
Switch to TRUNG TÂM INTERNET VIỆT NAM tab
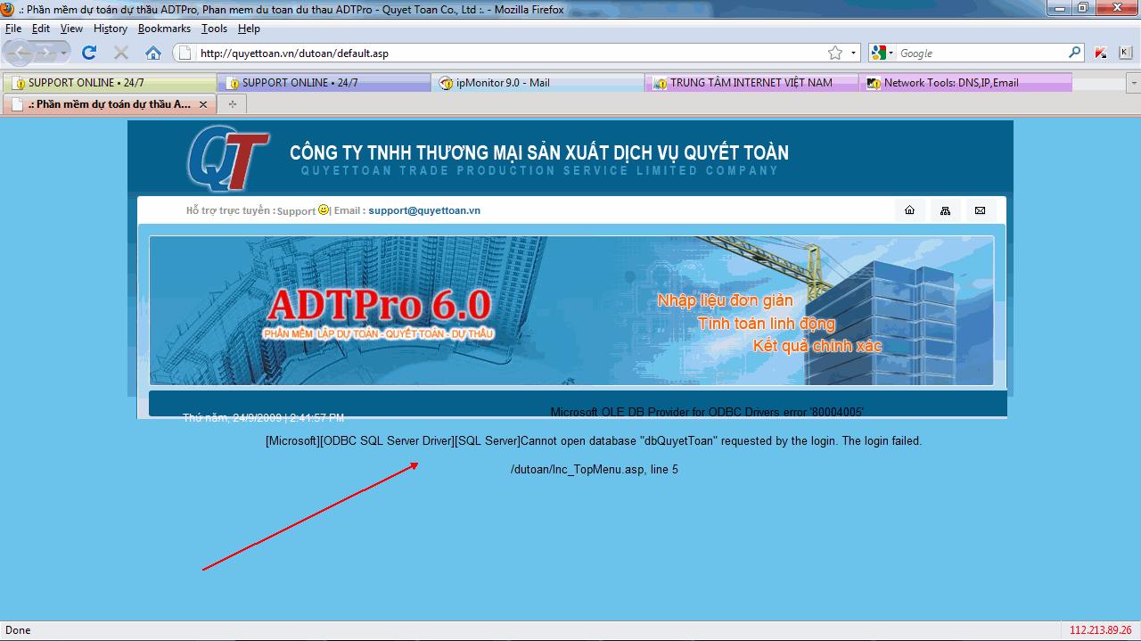751,83
